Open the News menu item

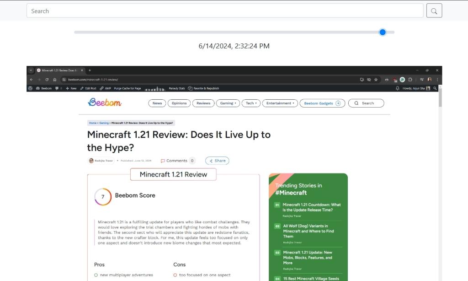tap(157, 103)
